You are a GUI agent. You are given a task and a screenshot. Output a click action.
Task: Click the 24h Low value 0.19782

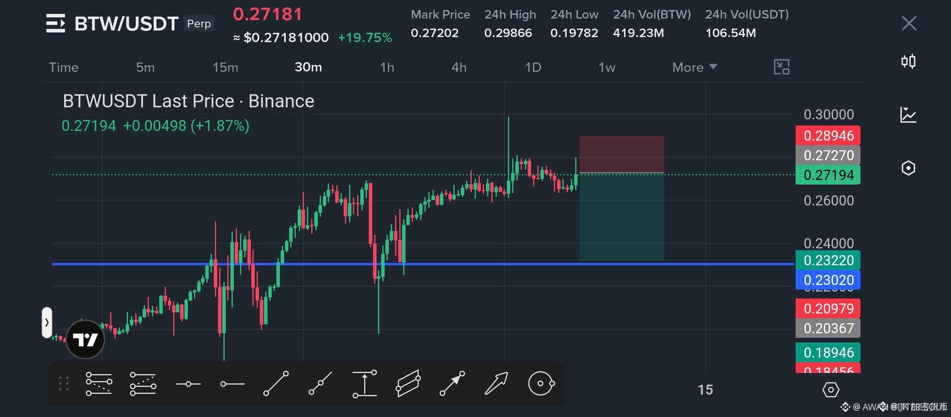tap(574, 33)
